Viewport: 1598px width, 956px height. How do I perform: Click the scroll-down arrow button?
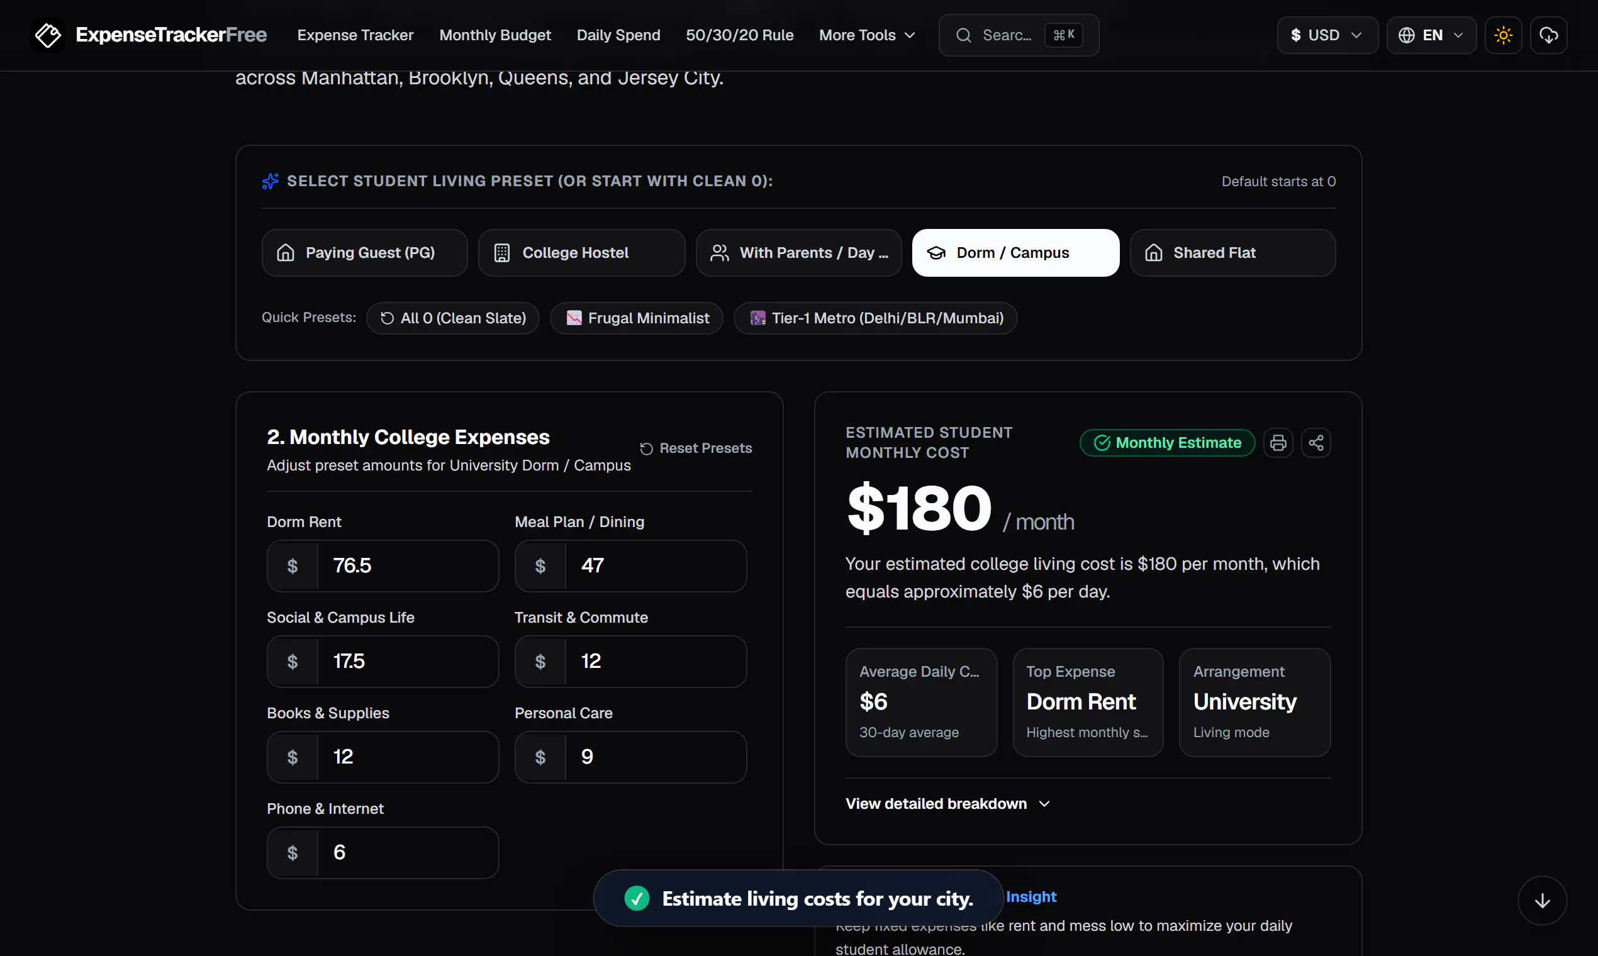click(1542, 900)
